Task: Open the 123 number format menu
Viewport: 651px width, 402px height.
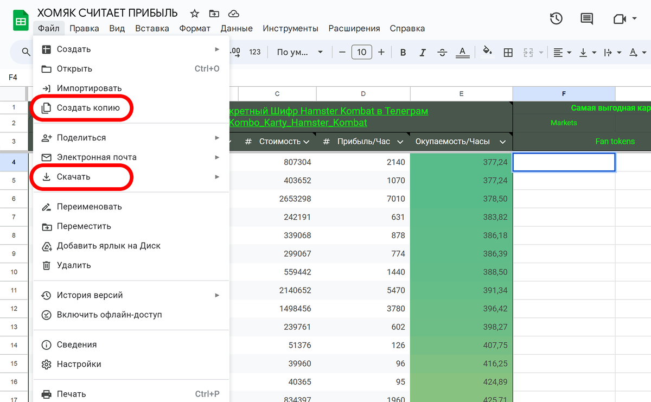Action: pyautogui.click(x=255, y=52)
